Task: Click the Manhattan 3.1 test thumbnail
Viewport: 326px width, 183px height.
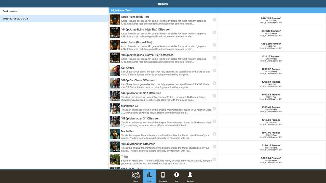Action: 115,109
